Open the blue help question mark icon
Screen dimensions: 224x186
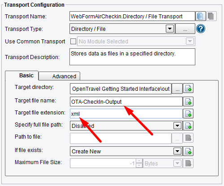point(201,29)
